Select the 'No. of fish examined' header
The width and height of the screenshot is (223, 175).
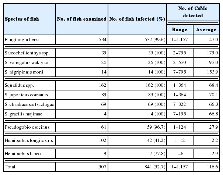[82, 19]
